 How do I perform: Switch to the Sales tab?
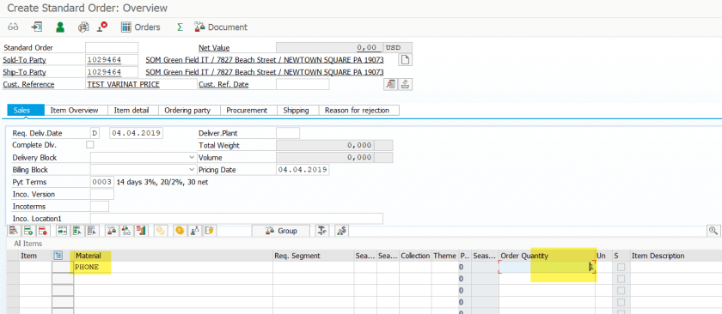tap(26, 111)
